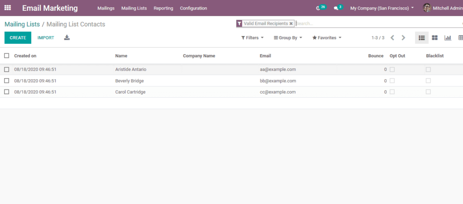This screenshot has height=204, width=463.
Task: Toggle Opt Out for Carol Cartridge
Action: pos(392,92)
